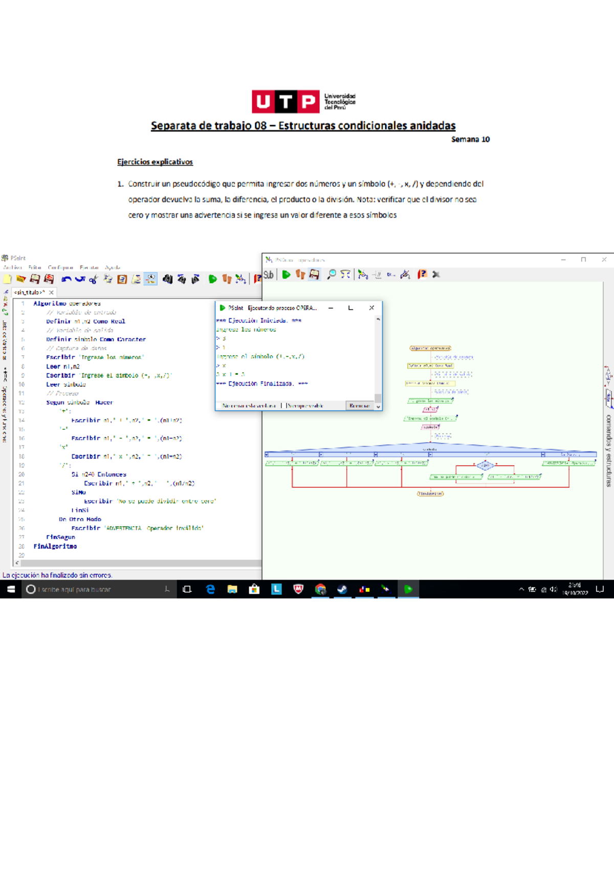Toggle the 'Siempre visible' checkbox
This screenshot has height=869, width=614.
click(283, 406)
